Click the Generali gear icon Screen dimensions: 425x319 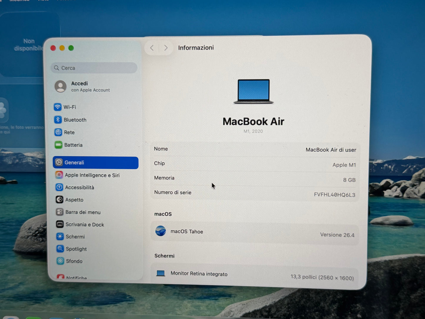(59, 162)
